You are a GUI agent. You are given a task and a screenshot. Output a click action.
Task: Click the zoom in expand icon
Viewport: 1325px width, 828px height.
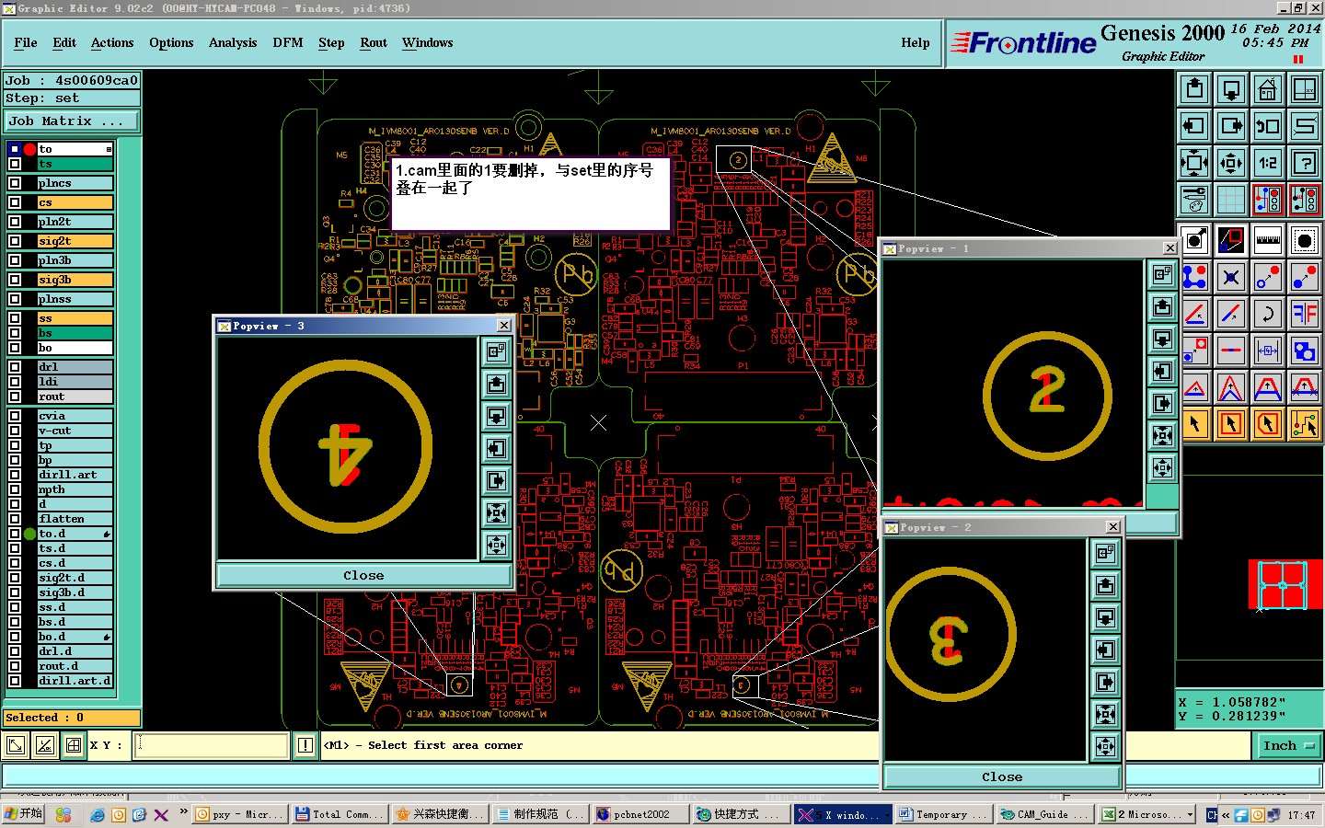(1194, 163)
